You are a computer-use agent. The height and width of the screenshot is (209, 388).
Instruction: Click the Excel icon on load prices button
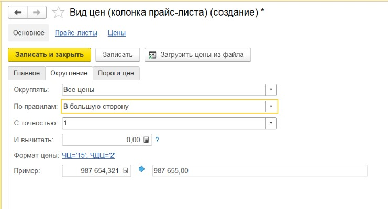click(x=153, y=55)
